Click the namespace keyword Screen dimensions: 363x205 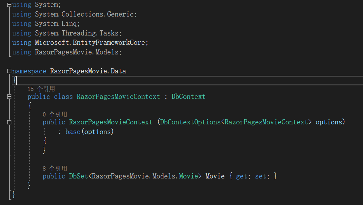29,71
